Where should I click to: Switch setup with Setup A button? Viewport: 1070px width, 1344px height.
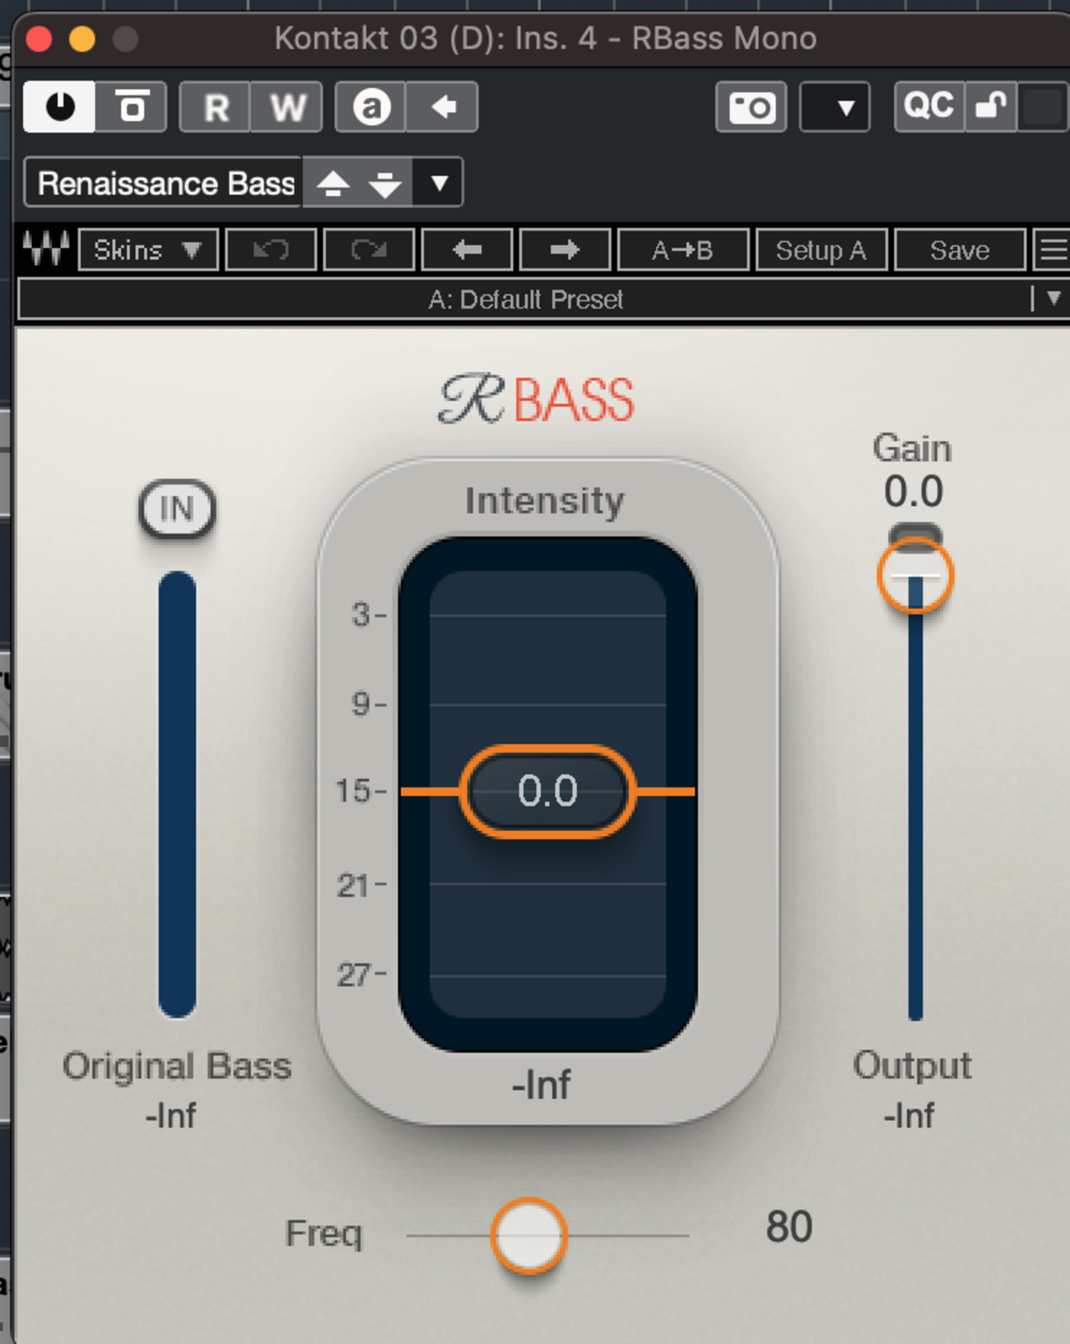pos(821,249)
